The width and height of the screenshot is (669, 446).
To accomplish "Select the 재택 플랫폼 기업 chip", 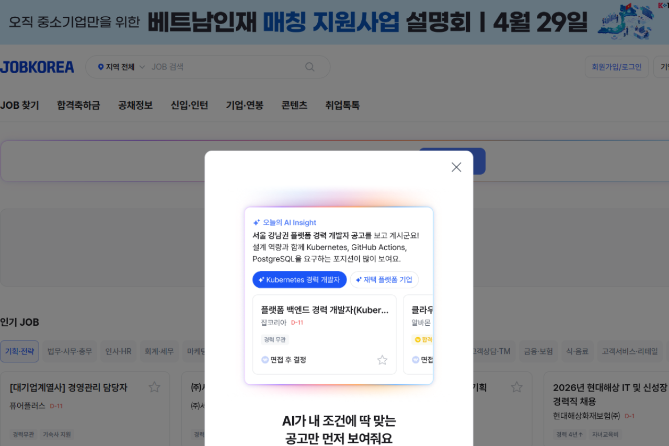I will point(384,280).
